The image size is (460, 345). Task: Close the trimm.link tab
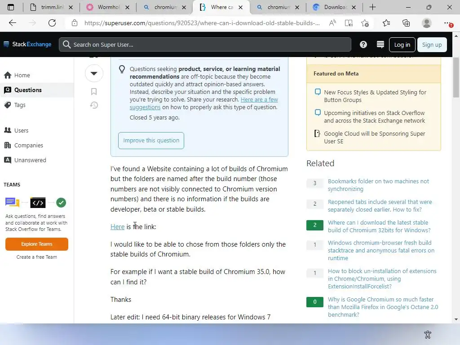click(71, 8)
